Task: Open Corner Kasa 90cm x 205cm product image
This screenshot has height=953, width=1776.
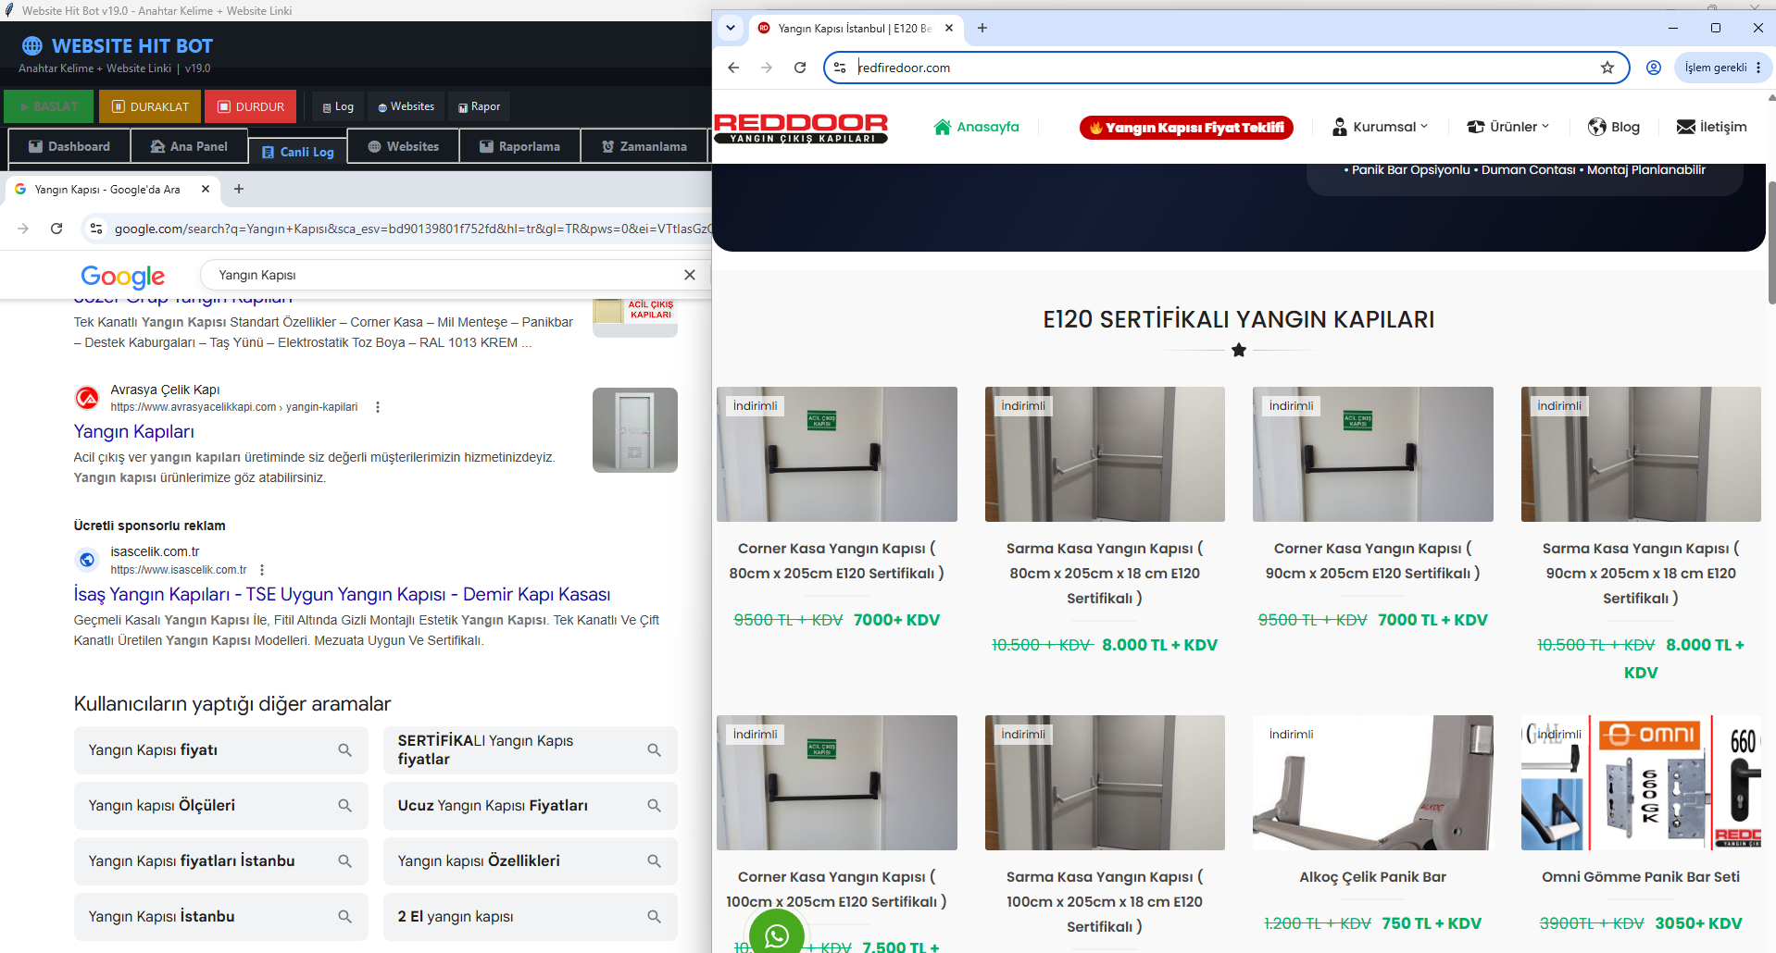Action: tap(1373, 454)
